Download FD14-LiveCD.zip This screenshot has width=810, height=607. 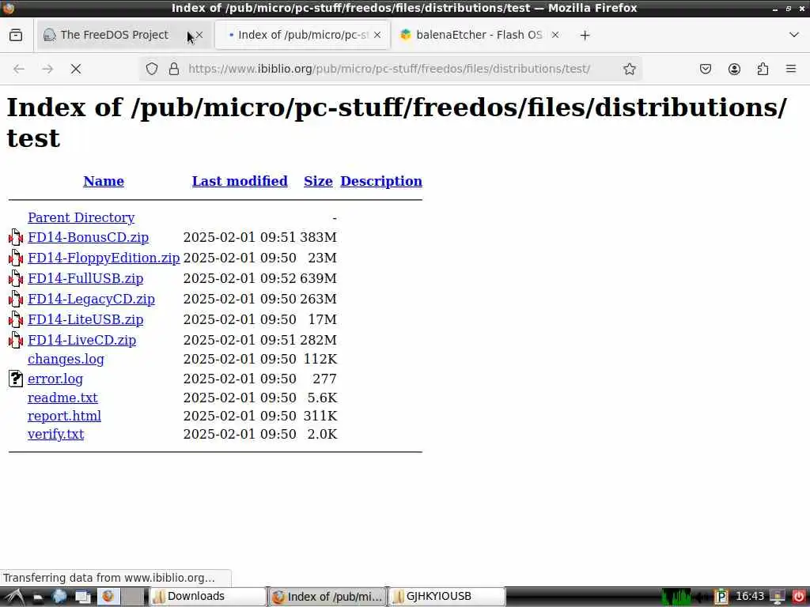coord(82,340)
